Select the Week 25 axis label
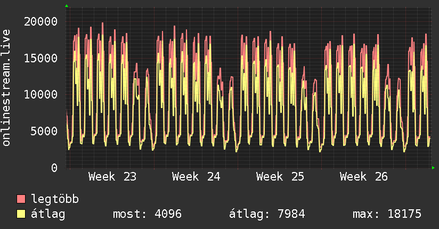Screen dimensions: 439x229 (280, 177)
